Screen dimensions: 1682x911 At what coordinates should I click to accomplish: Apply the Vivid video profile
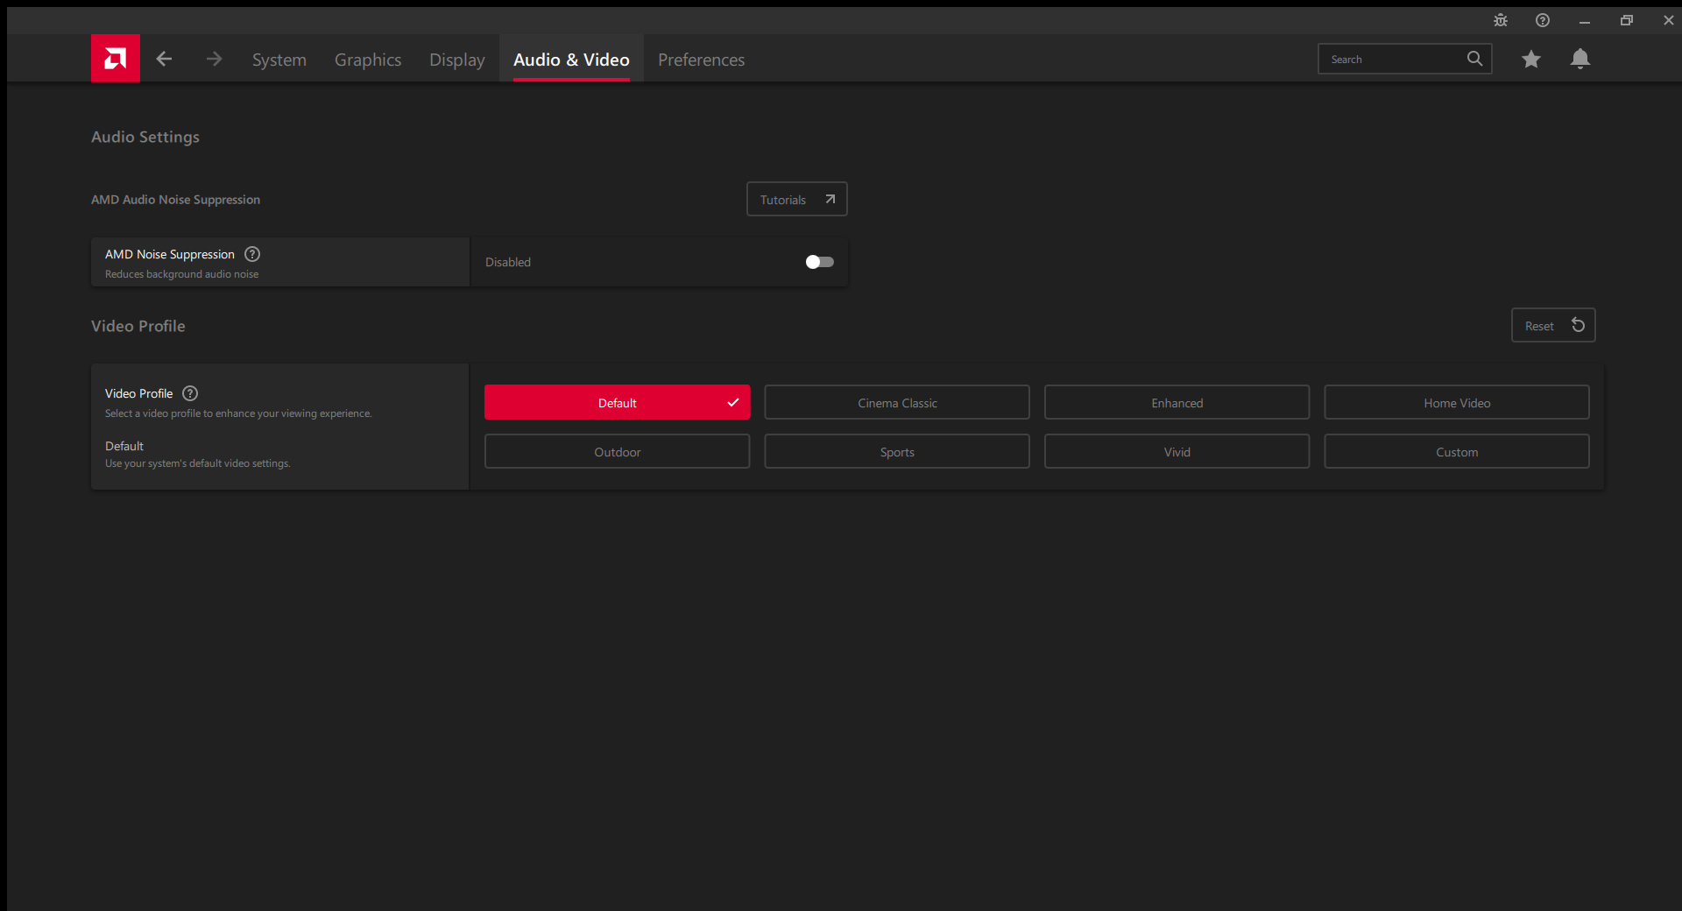coord(1177,451)
